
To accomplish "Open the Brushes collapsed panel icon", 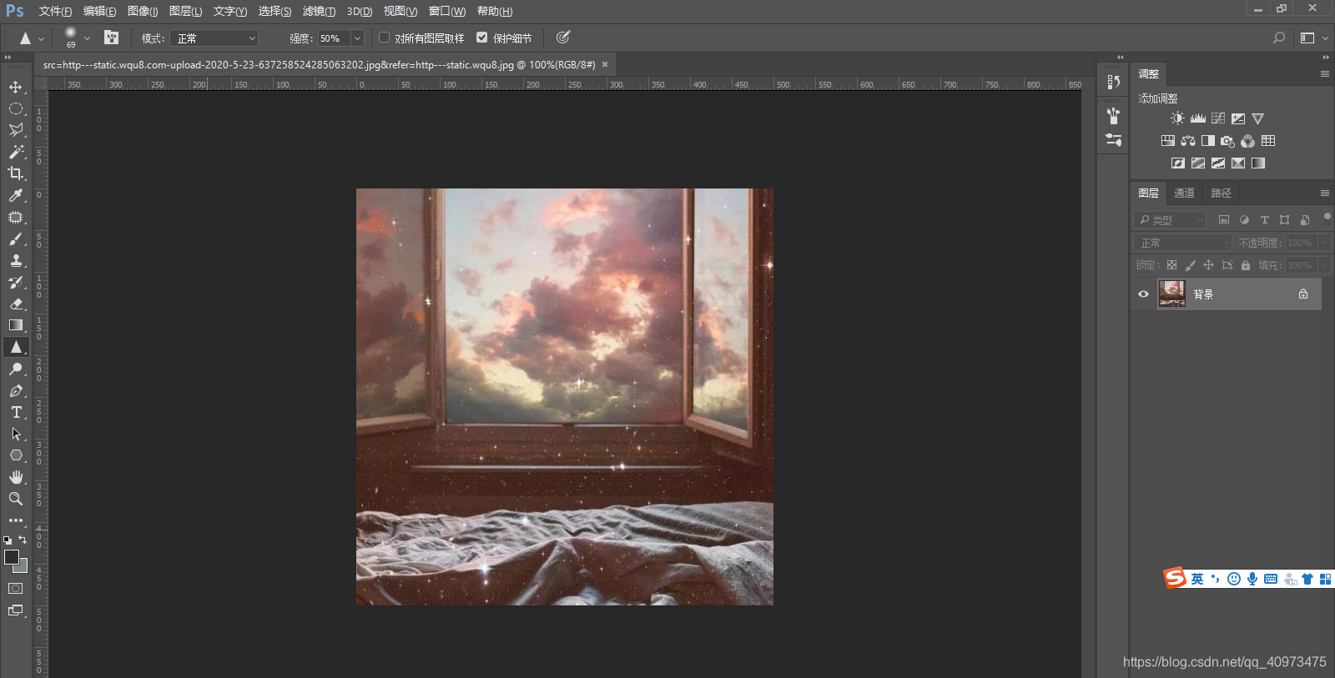I will (1113, 116).
